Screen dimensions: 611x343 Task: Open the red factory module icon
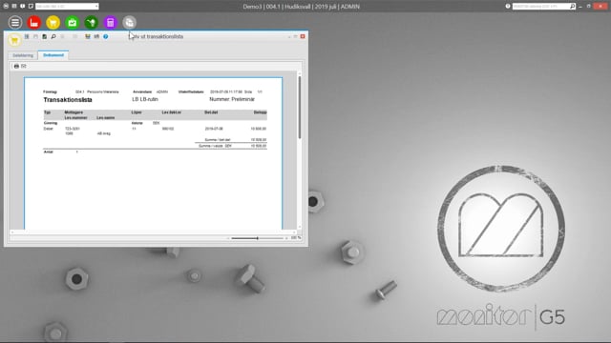34,23
